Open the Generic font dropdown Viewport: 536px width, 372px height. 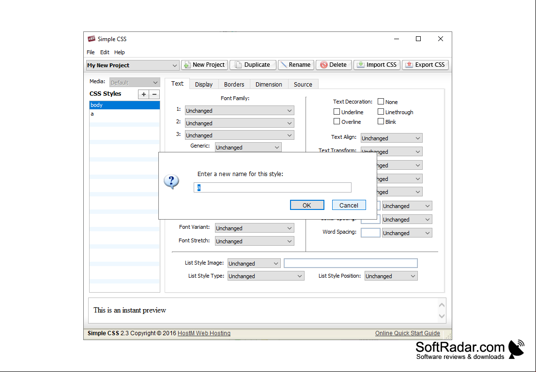click(x=248, y=147)
